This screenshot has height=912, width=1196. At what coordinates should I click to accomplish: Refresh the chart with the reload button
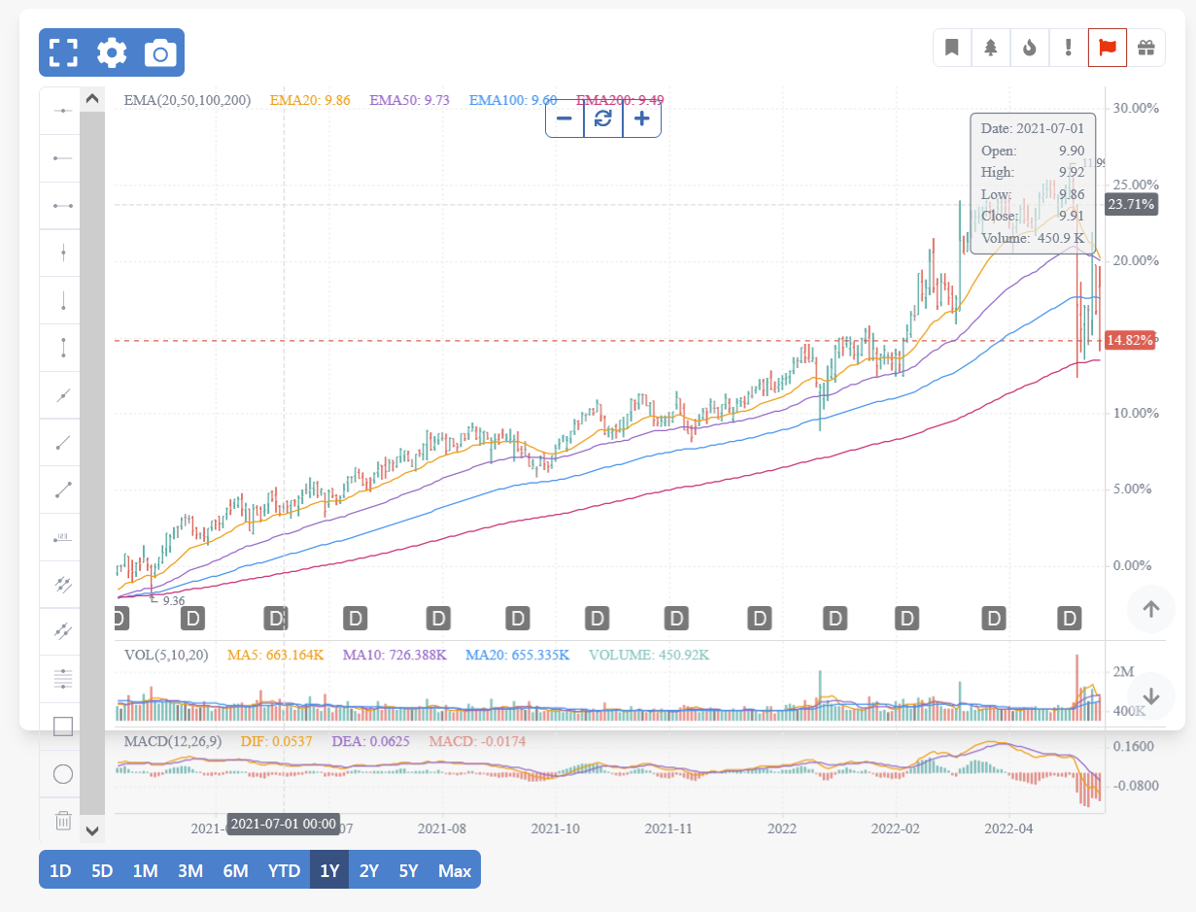pos(602,118)
